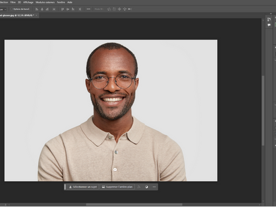Close the document tab with the x

36,15
